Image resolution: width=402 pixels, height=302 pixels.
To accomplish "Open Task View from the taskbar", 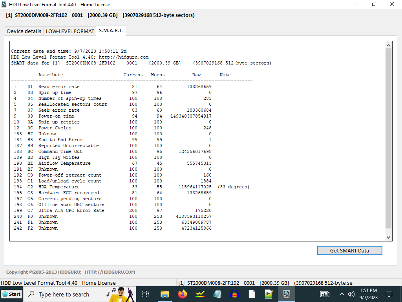I will [x=145, y=294].
